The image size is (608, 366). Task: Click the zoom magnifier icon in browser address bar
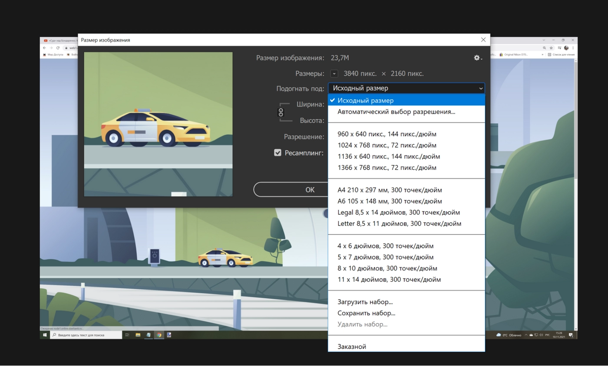pyautogui.click(x=545, y=48)
